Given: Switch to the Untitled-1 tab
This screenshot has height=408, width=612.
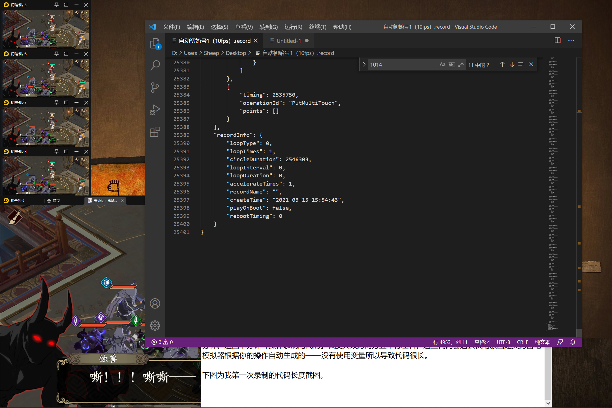Looking at the screenshot, I should 289,41.
